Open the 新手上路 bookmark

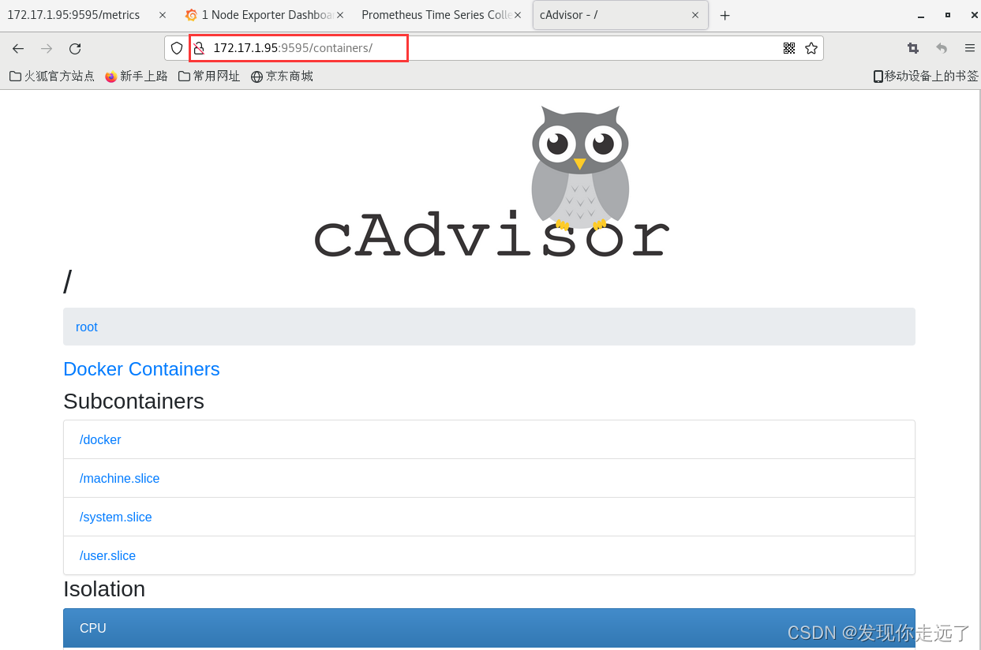coord(137,77)
